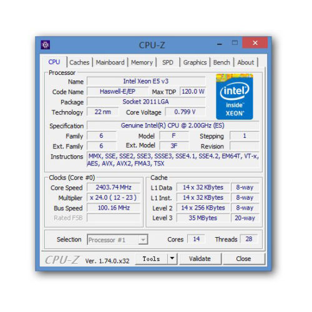Open the Bench tab

click(222, 62)
